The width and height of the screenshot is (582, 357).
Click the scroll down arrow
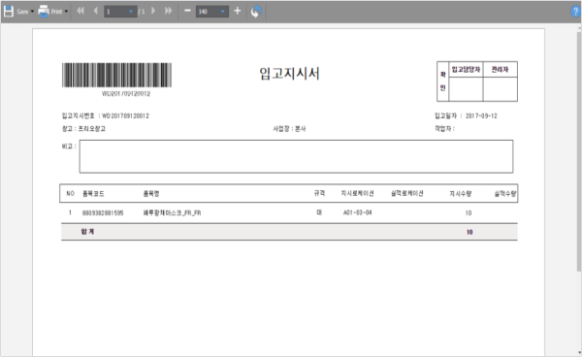[x=579, y=352]
